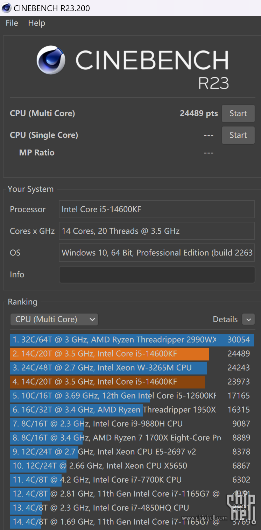Click the 17165 score value
The image size is (261, 530).
[x=239, y=396]
